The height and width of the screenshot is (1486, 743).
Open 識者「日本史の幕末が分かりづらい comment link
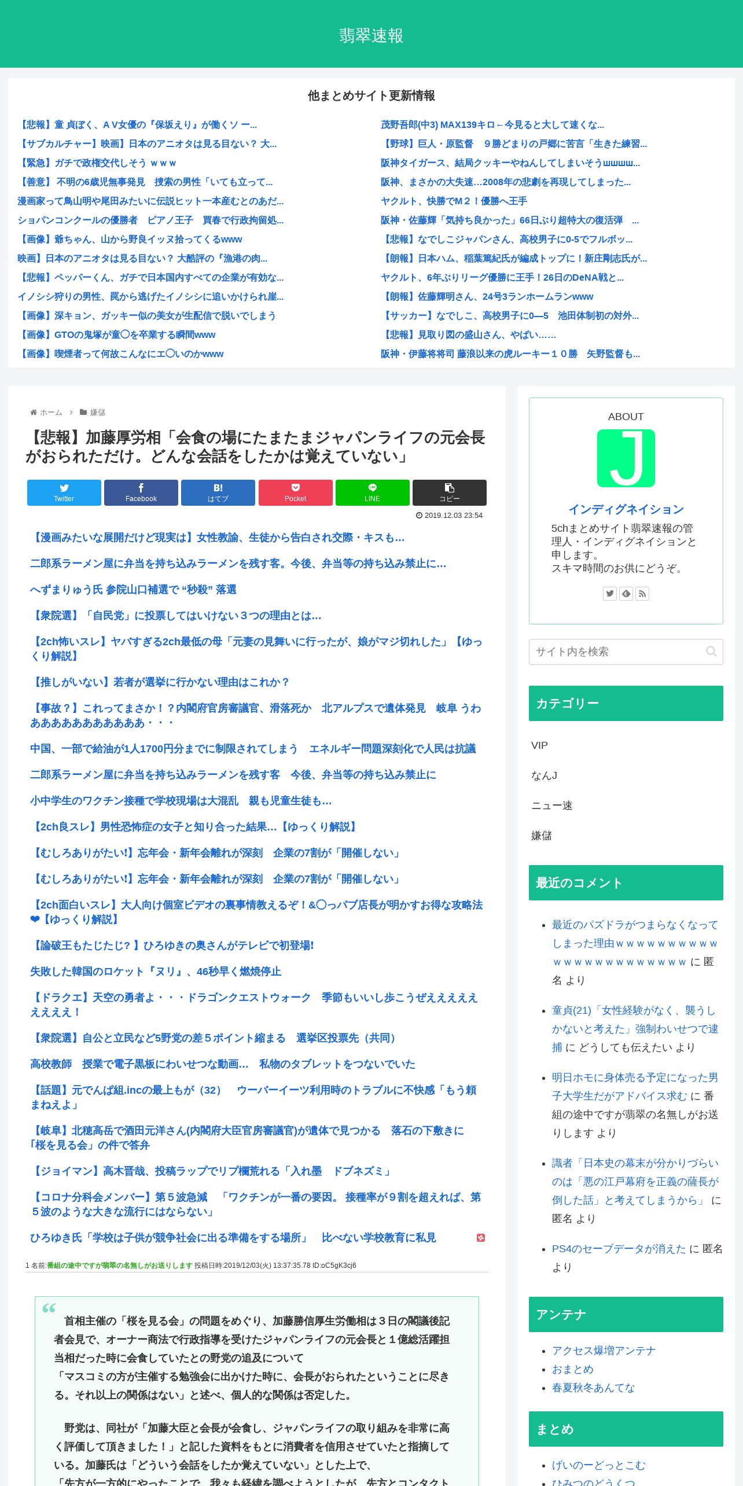(635, 1182)
